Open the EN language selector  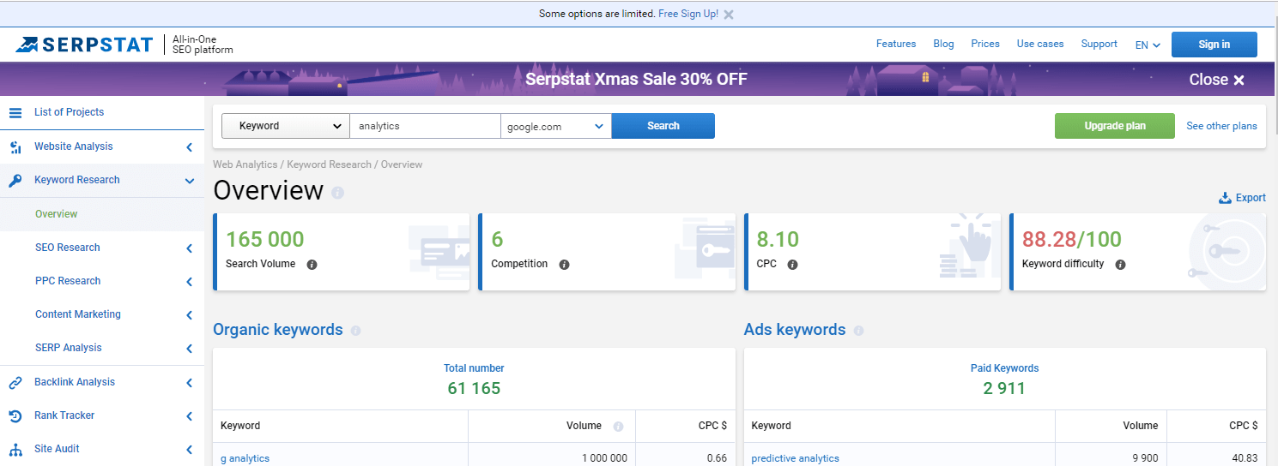(1148, 45)
